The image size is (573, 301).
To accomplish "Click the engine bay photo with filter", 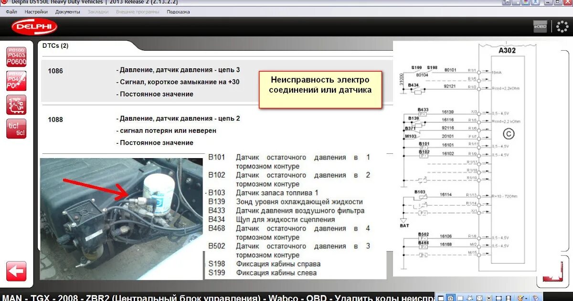I will pyautogui.click(x=121, y=219).
